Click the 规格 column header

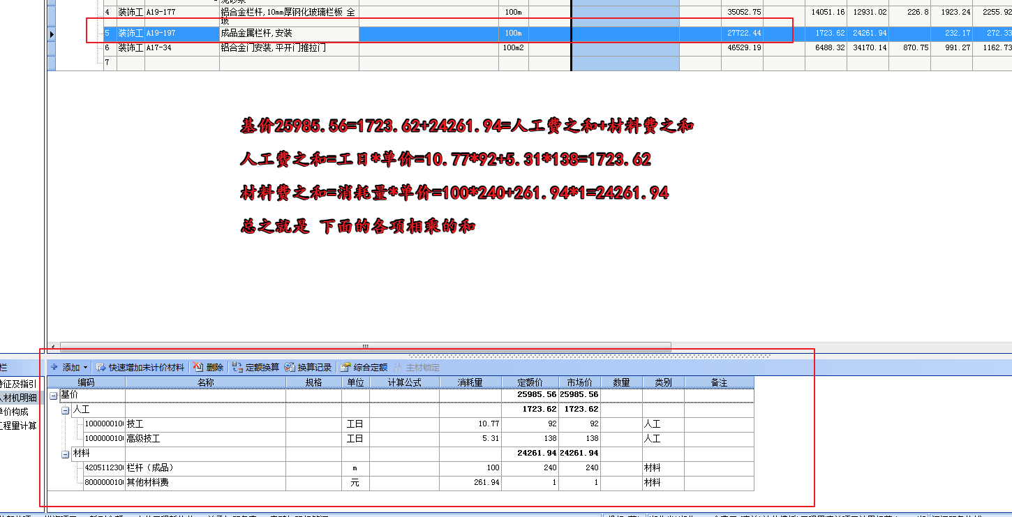tap(314, 382)
